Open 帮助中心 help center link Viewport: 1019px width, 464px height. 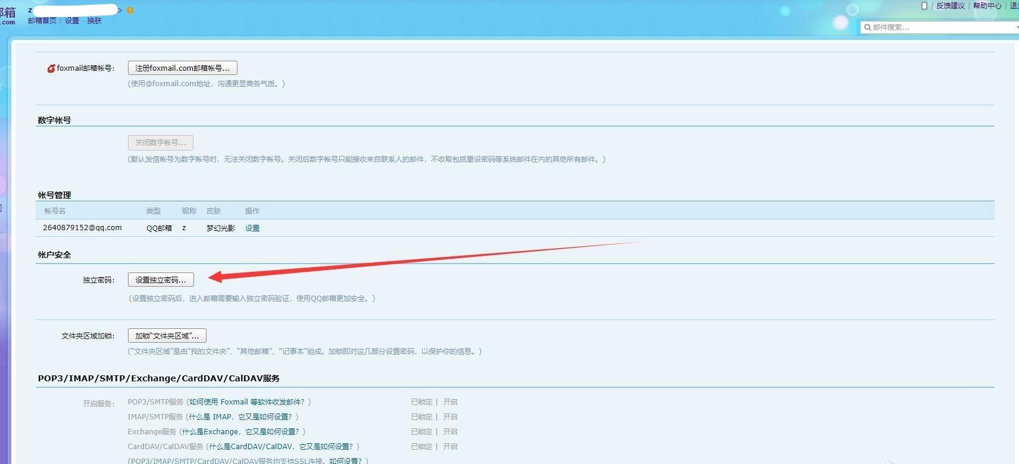pyautogui.click(x=987, y=6)
